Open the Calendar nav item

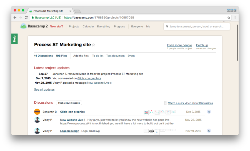(88, 27)
